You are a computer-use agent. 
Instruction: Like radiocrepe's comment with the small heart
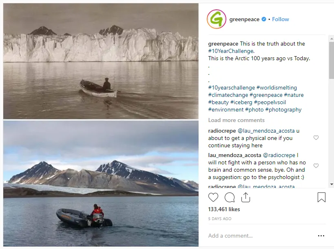point(316,138)
